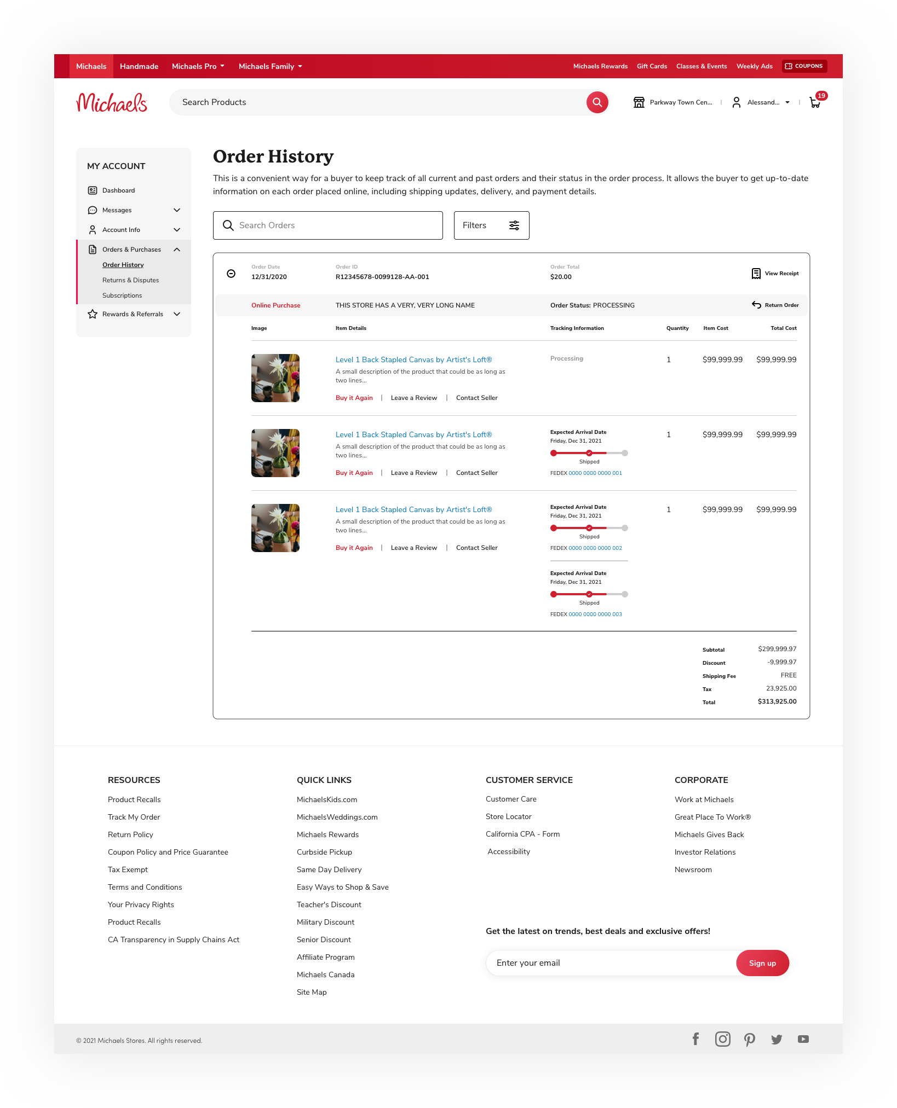Image resolution: width=897 pixels, height=1108 pixels.
Task: Open Gift Cards in top bar
Action: pos(652,66)
